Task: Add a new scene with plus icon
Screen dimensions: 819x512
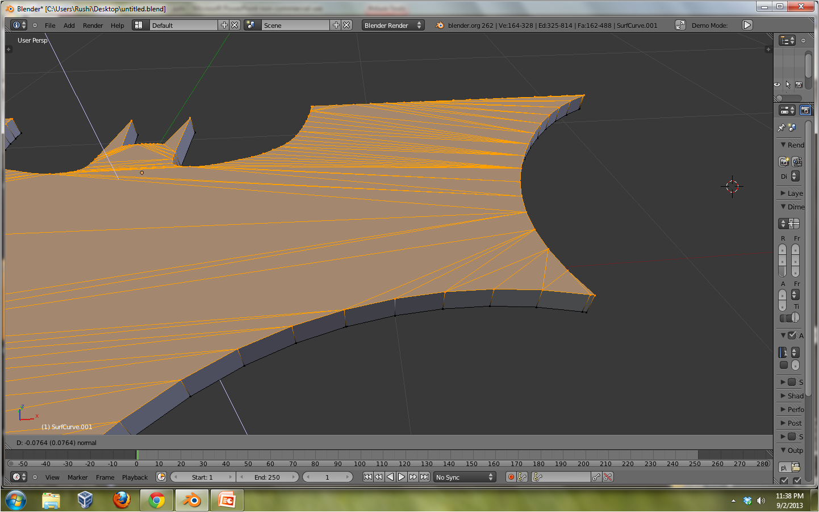Action: pos(336,25)
